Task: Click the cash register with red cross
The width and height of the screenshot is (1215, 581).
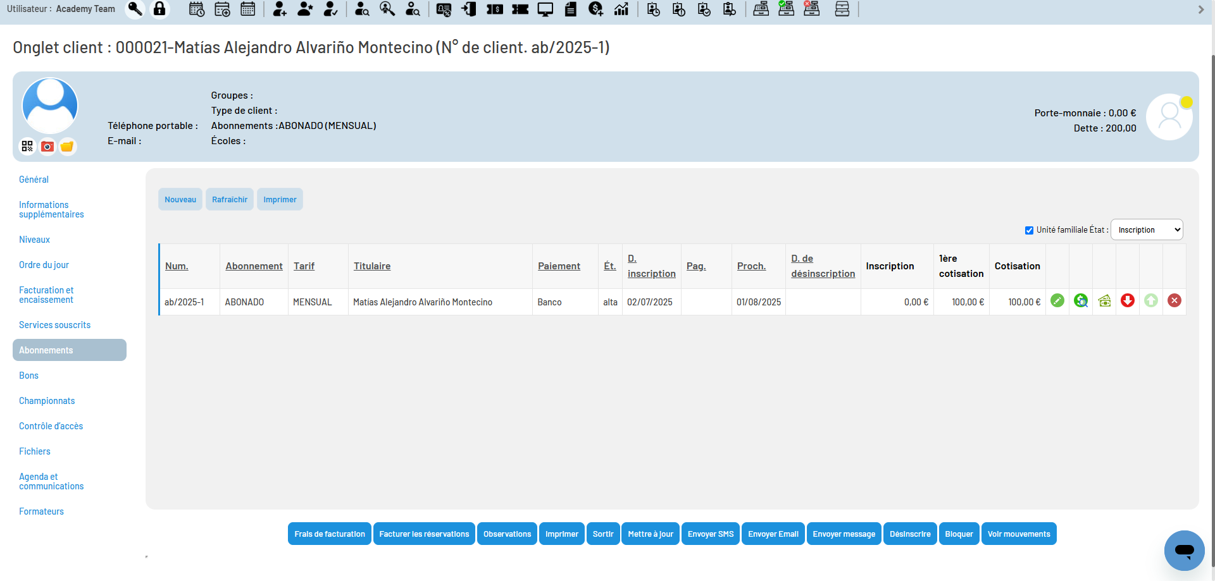Action: [811, 9]
